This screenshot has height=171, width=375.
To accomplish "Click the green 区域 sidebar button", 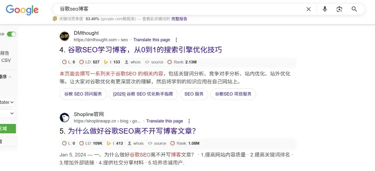I will point(8,128).
